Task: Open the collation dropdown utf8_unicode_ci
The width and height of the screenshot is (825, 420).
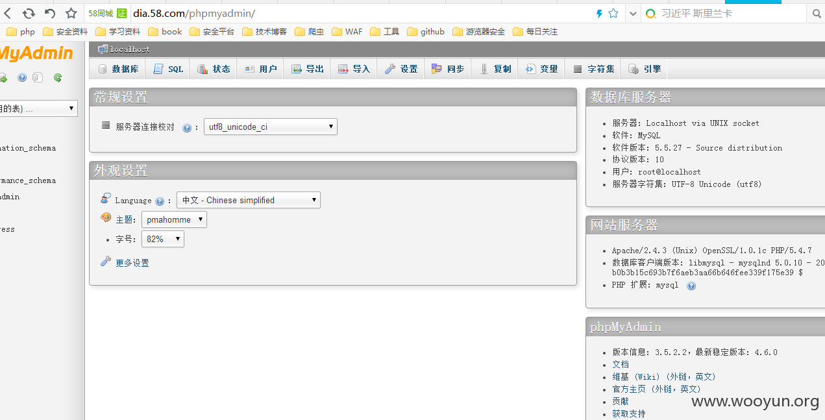Action: click(271, 127)
